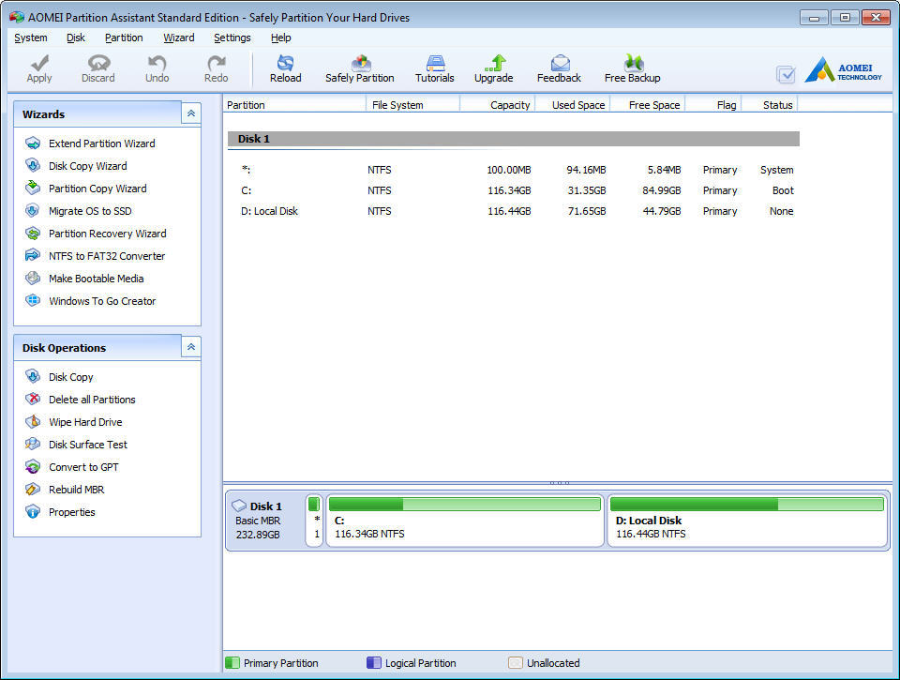Click the Primary Partition green legend swatch

(232, 663)
